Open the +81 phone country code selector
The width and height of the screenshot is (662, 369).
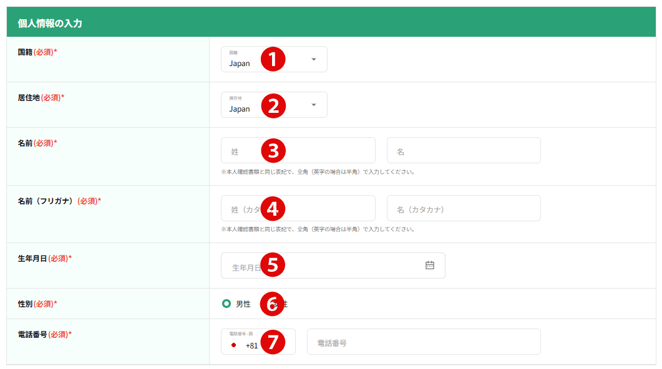coord(258,342)
